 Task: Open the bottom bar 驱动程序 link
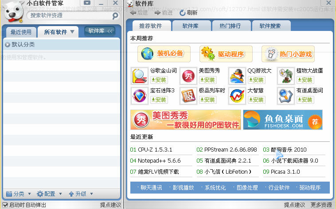(310, 188)
